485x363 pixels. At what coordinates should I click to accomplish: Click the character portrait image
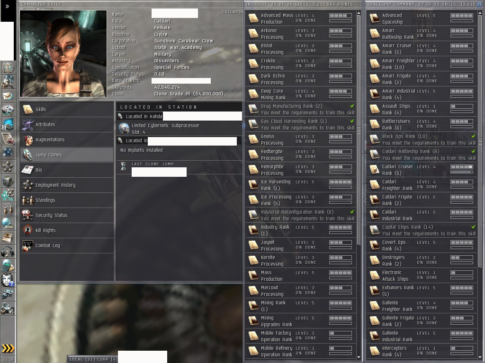[63, 54]
